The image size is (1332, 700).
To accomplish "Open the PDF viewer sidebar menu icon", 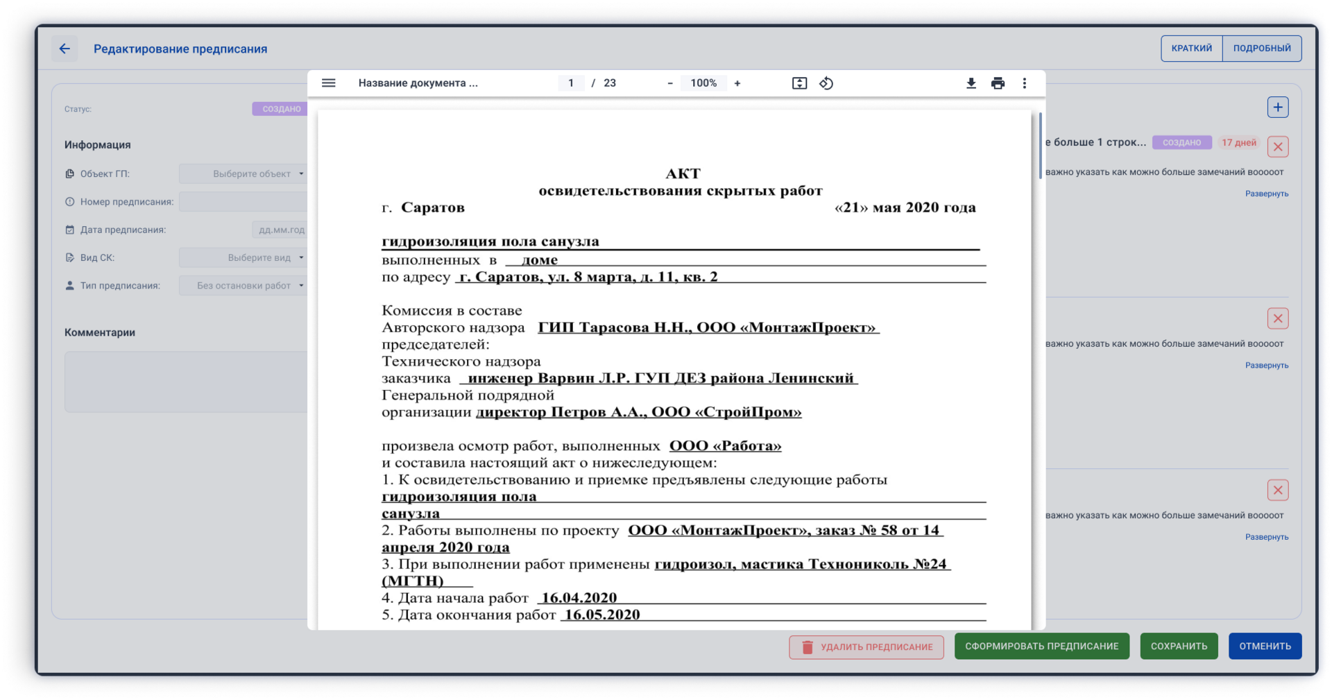I will coord(328,83).
